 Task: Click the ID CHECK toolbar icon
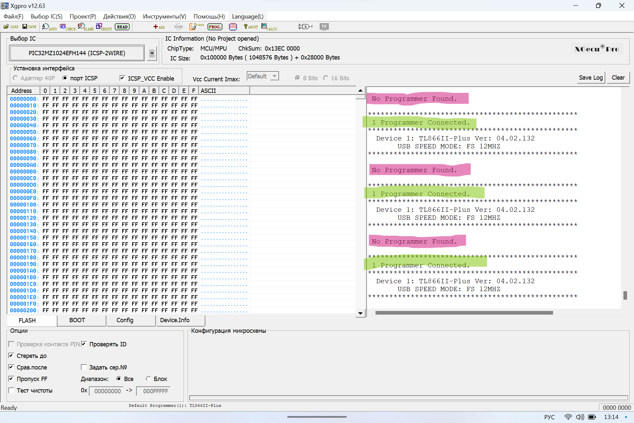pyautogui.click(x=67, y=27)
